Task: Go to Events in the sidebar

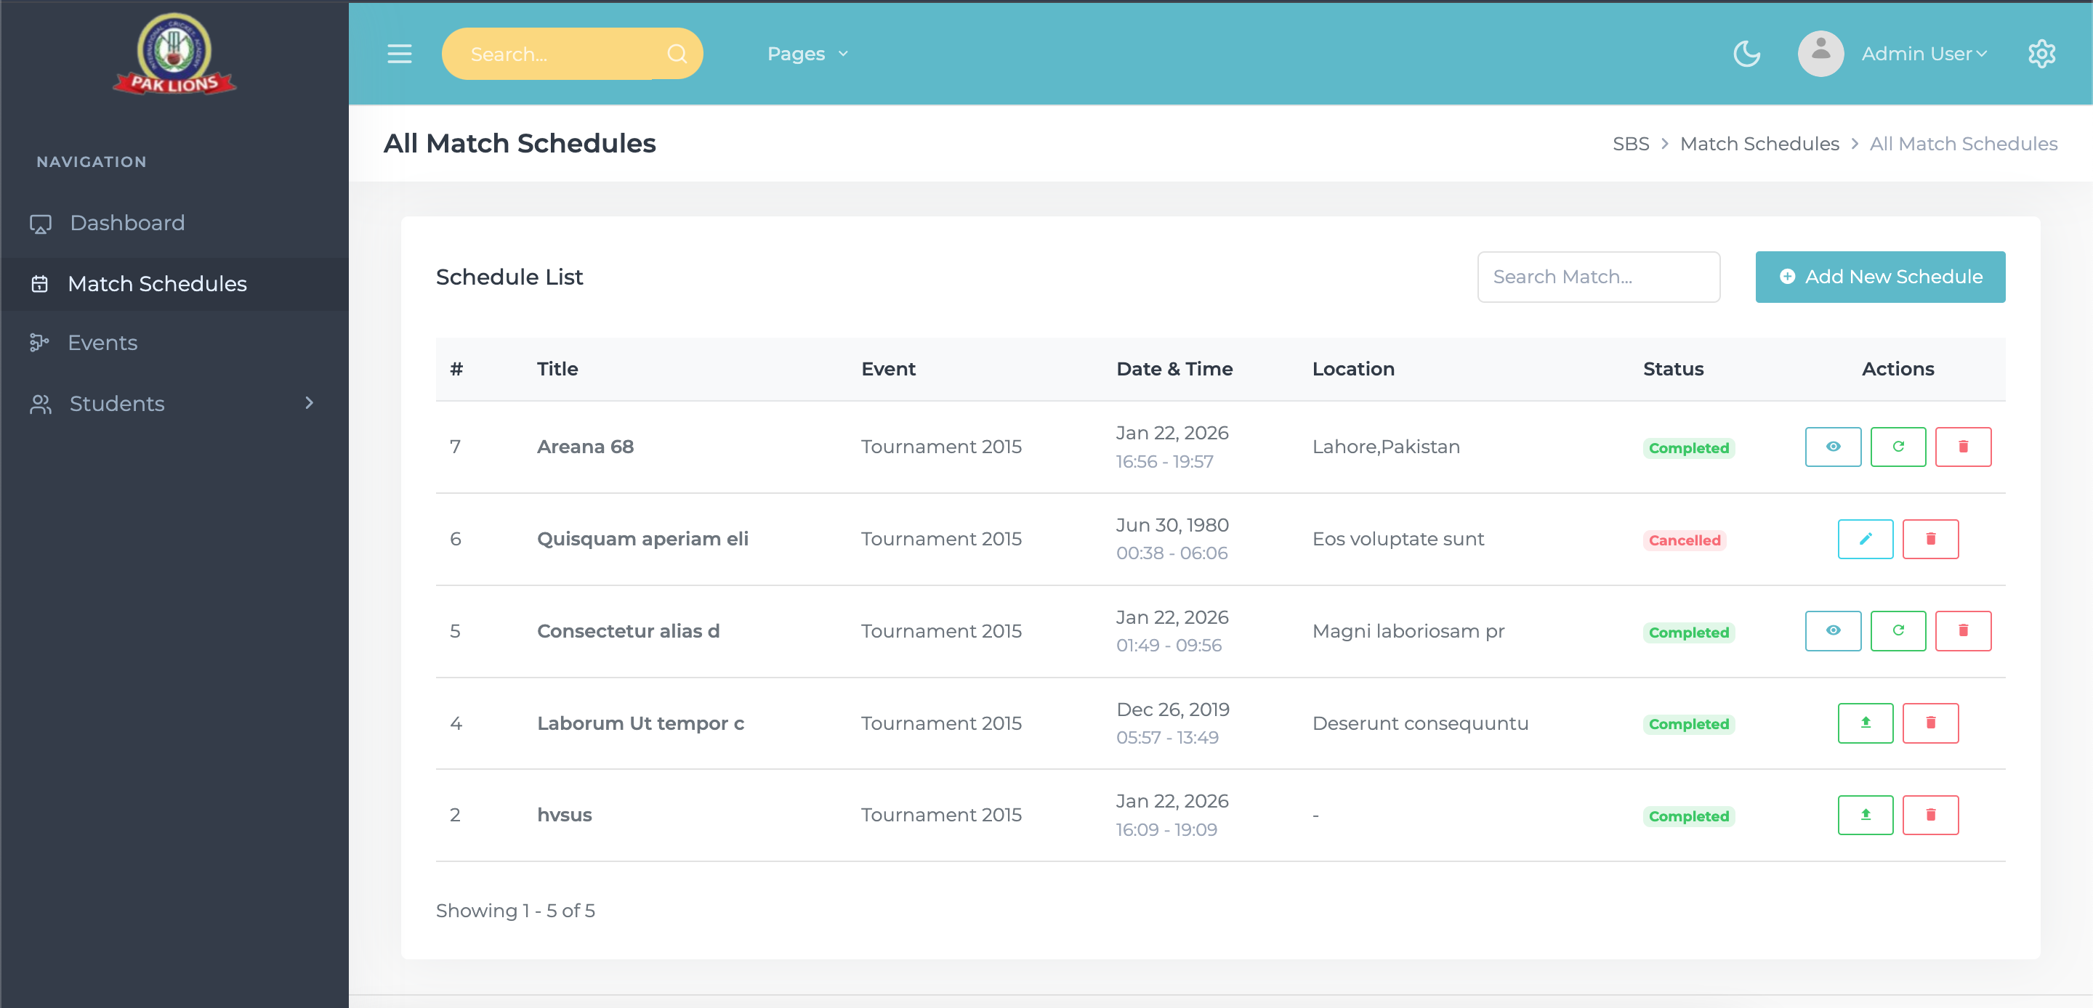Action: click(102, 343)
